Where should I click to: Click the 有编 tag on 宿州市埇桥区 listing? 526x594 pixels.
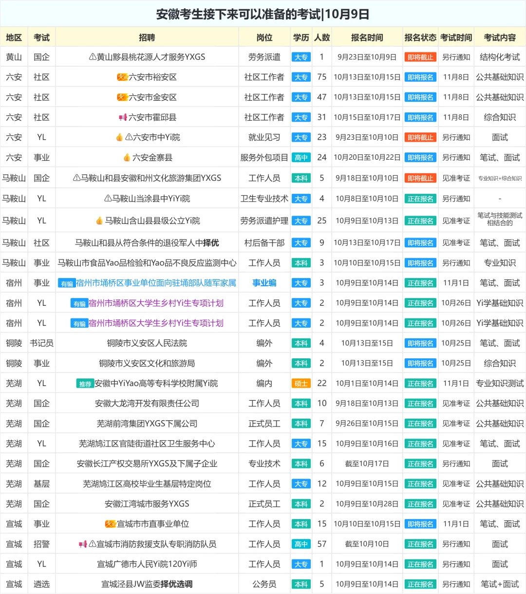point(67,282)
